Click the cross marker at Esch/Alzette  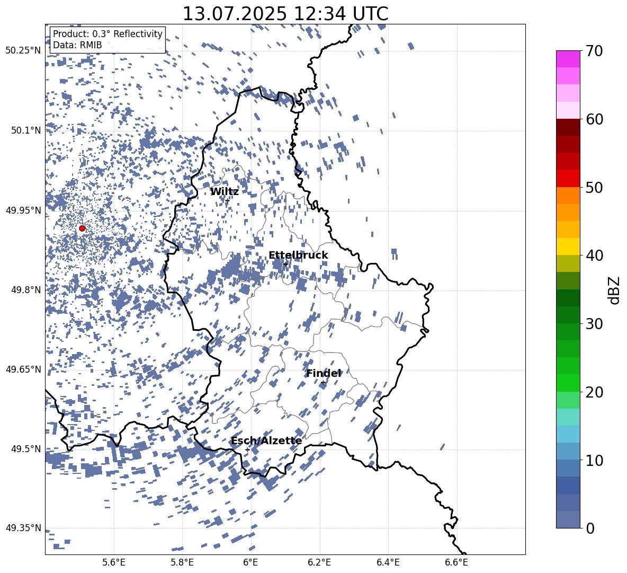[x=247, y=449]
